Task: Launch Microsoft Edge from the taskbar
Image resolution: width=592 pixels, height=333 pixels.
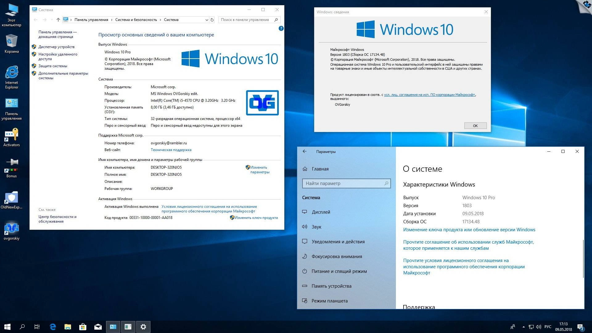Action: [53, 327]
